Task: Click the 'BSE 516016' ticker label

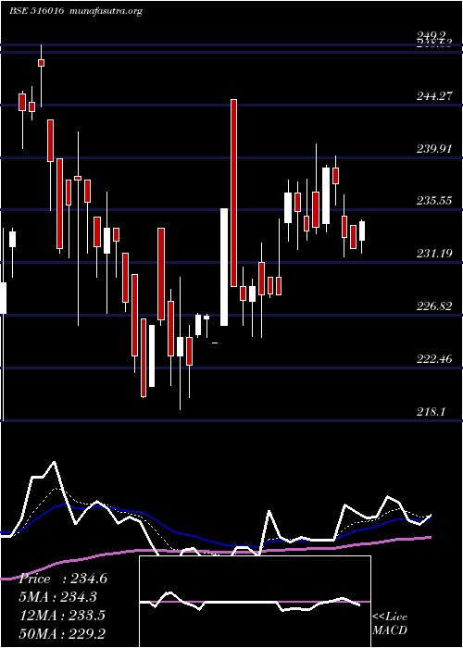Action: (x=36, y=11)
